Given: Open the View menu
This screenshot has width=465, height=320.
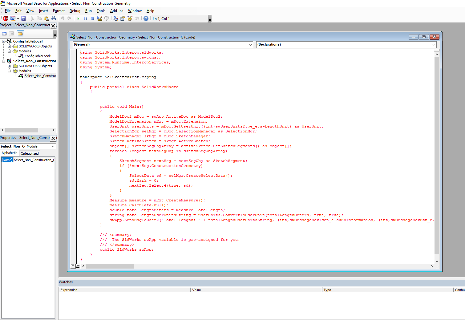Looking at the screenshot, I should coord(30,11).
